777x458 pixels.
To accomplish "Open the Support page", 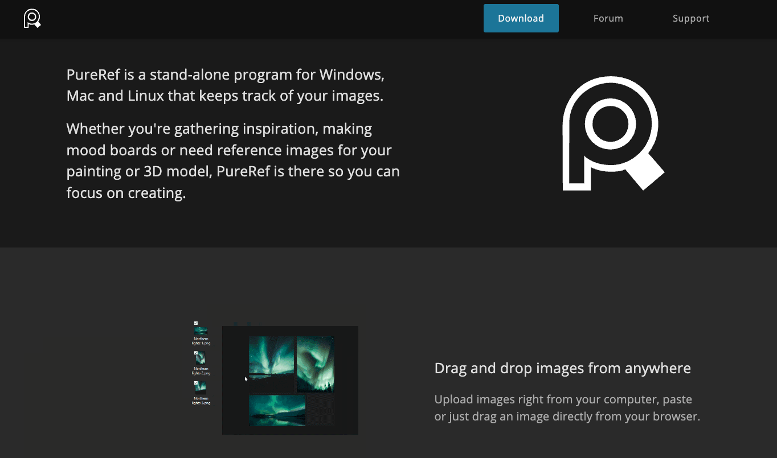I will coord(691,18).
